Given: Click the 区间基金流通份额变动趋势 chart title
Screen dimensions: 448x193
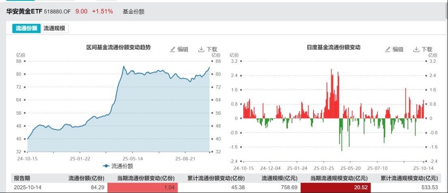Looking at the screenshot, I should 118,47.
